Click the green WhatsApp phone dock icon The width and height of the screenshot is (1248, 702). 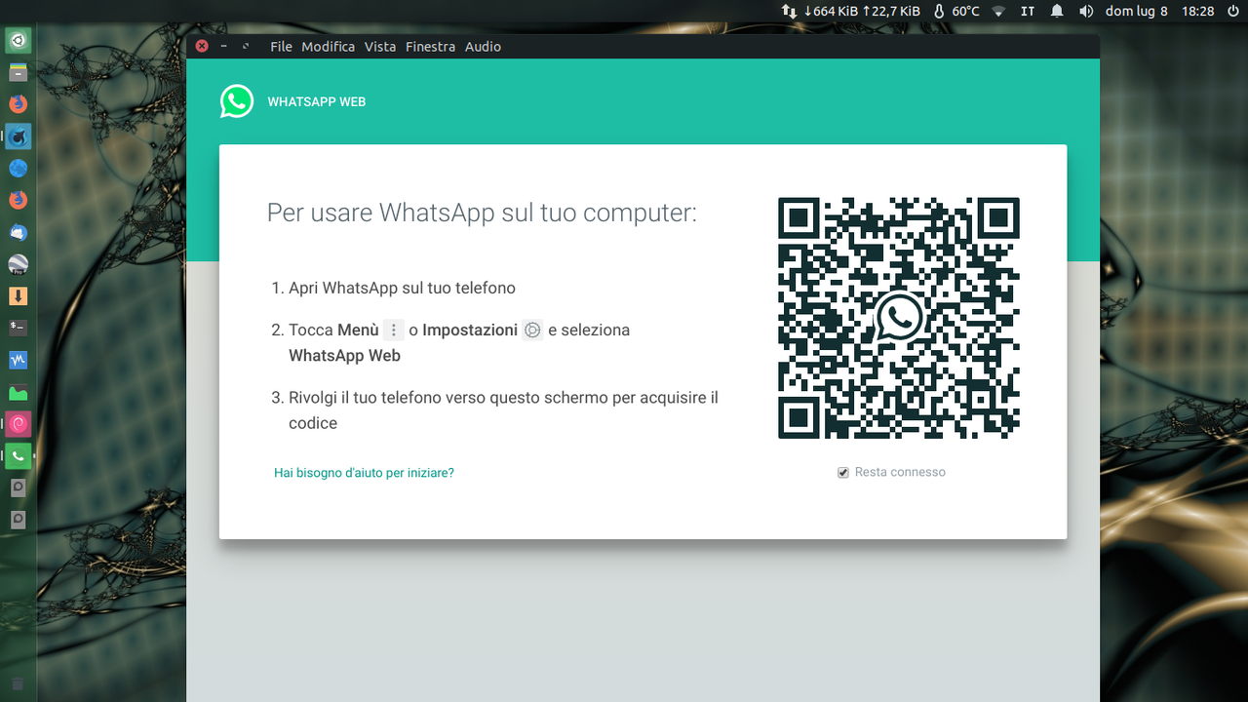pos(19,456)
